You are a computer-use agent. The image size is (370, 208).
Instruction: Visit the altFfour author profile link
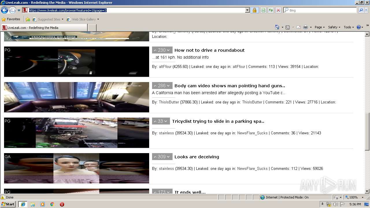[165, 66]
